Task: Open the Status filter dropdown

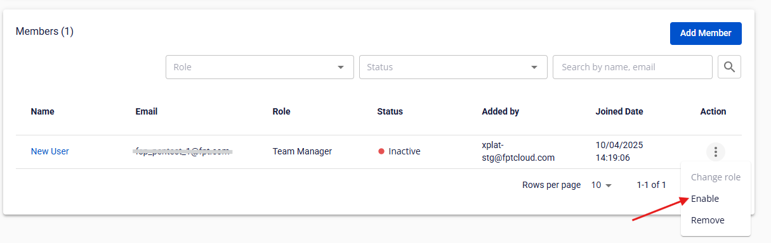Action: coord(453,66)
